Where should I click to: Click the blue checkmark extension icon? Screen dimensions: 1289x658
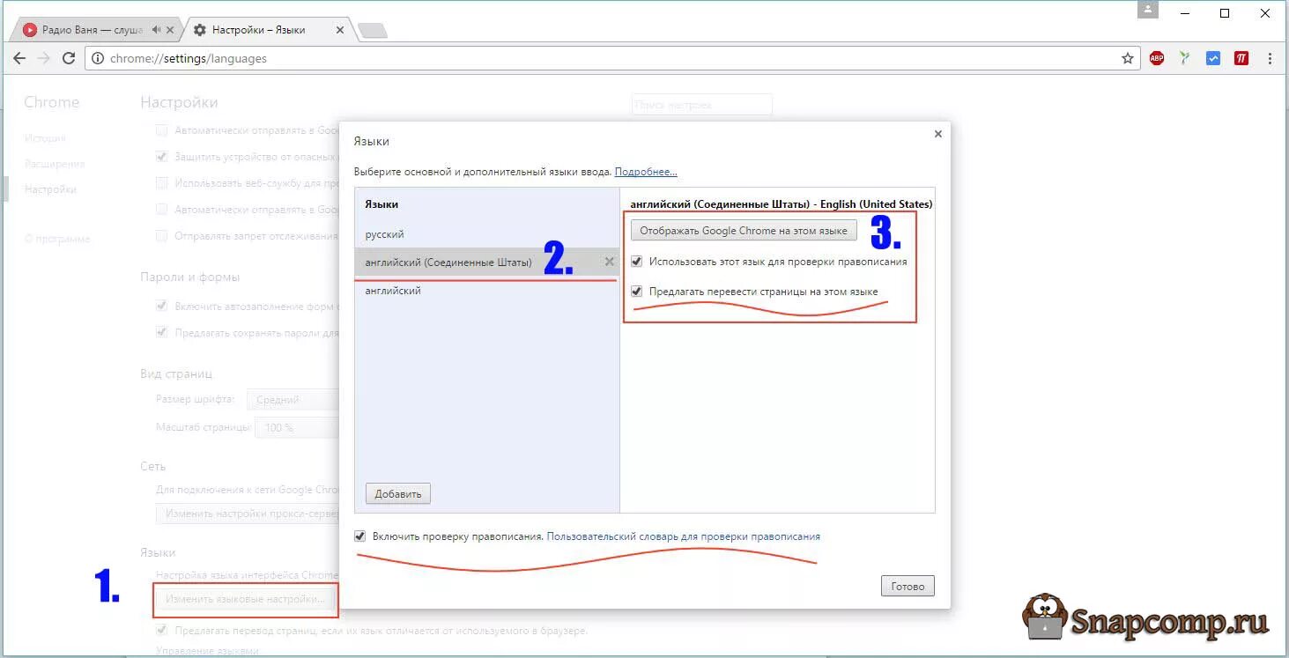pos(1213,59)
